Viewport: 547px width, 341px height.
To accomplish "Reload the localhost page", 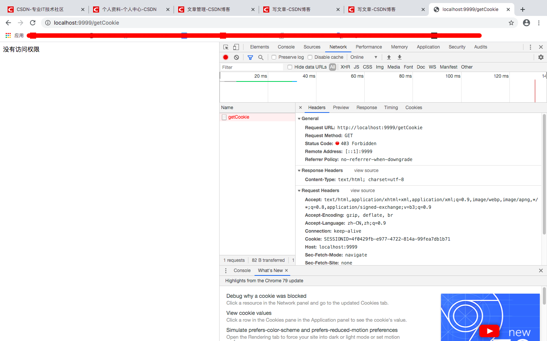I will click(33, 23).
